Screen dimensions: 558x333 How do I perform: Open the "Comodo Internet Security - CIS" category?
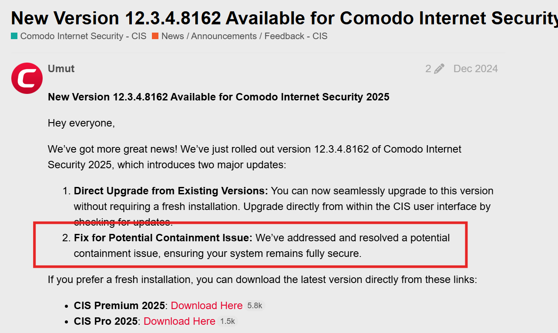pos(83,36)
